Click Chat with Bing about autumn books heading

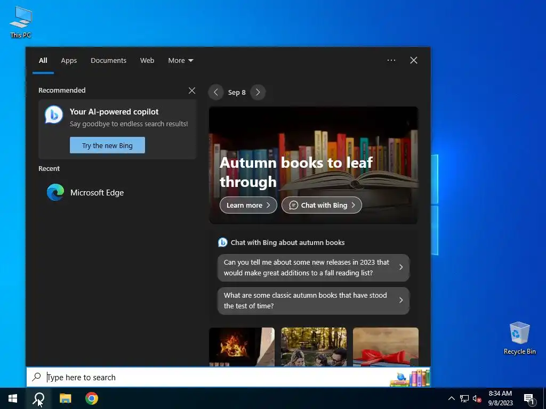point(287,242)
